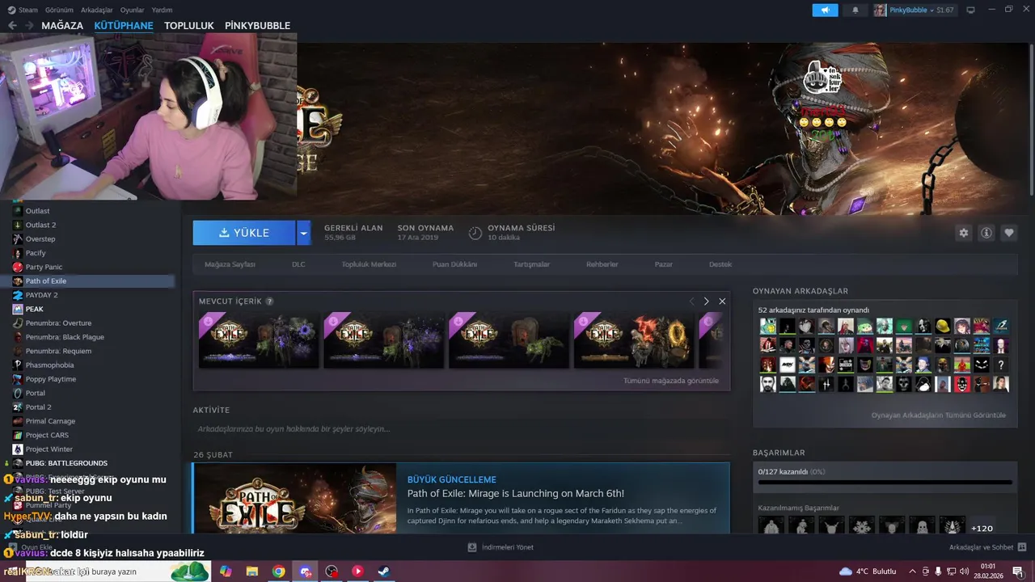The image size is (1035, 582).
Task: Open File Explorer from the taskbar
Action: [x=251, y=571]
